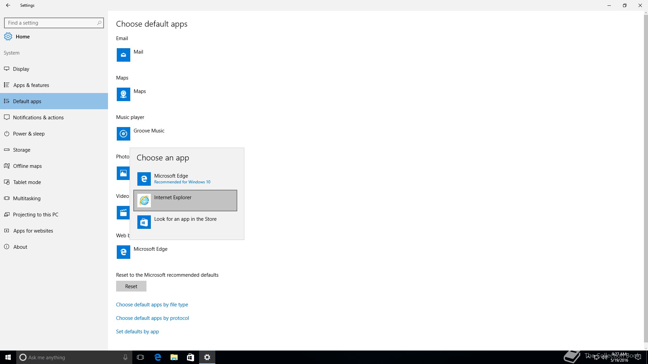Image resolution: width=648 pixels, height=364 pixels.
Task: Click the Settings gear on taskbar
Action: tap(207, 357)
